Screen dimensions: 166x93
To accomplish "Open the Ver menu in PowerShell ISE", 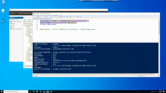I will [x=40, y=15].
